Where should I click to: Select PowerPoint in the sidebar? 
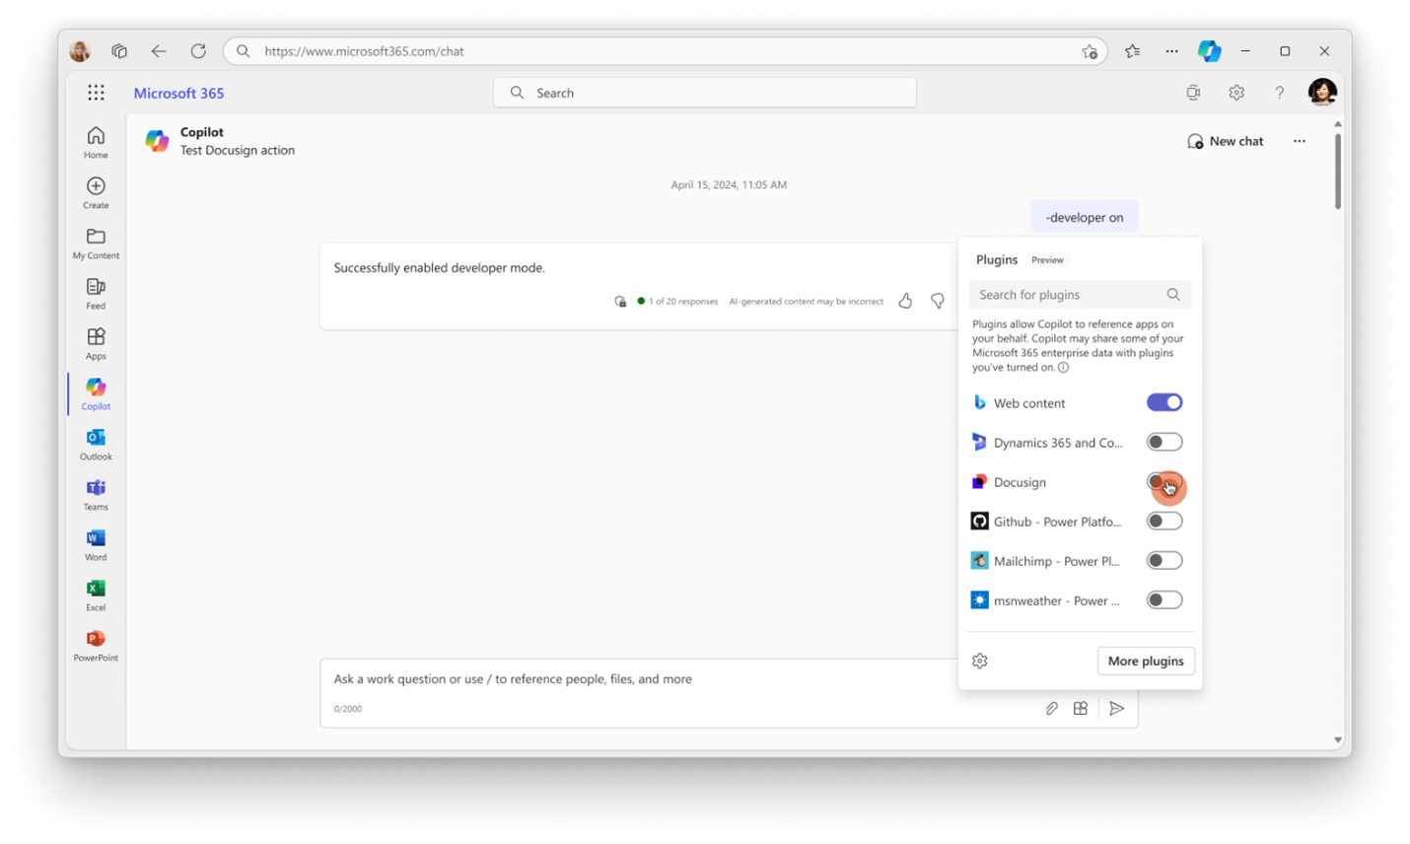95,644
